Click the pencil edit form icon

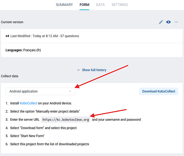point(161,22)
